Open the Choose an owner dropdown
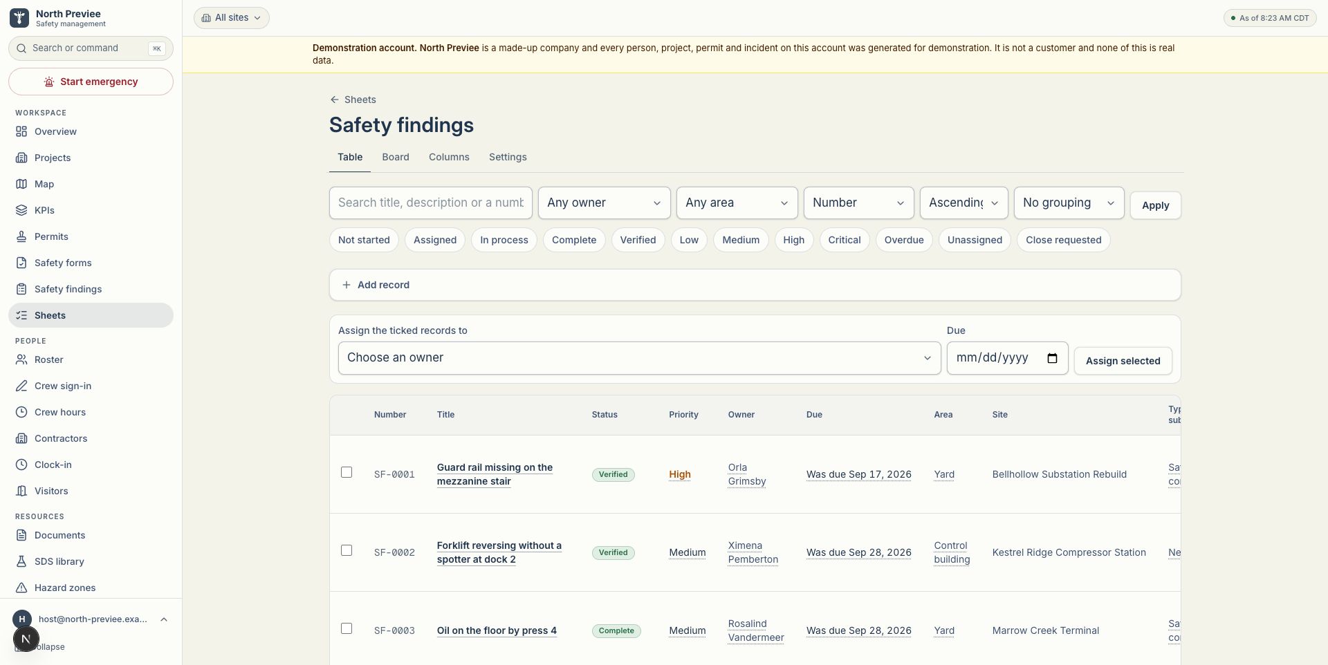This screenshot has height=665, width=1328. (640, 358)
